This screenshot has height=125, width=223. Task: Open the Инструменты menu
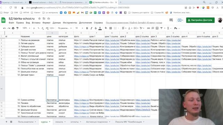[x=70, y=23]
